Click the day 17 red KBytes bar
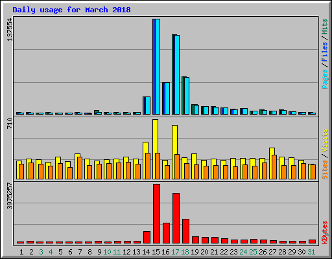Screen dimensions: 332x259 click(x=176, y=218)
